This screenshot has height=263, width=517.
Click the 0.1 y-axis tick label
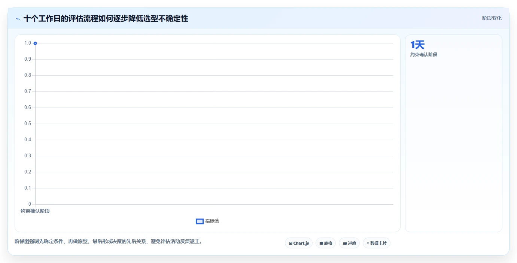point(28,188)
